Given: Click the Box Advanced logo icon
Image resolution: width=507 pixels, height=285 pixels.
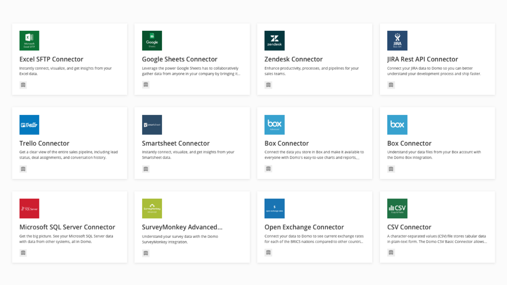Looking at the screenshot, I should point(274,125).
